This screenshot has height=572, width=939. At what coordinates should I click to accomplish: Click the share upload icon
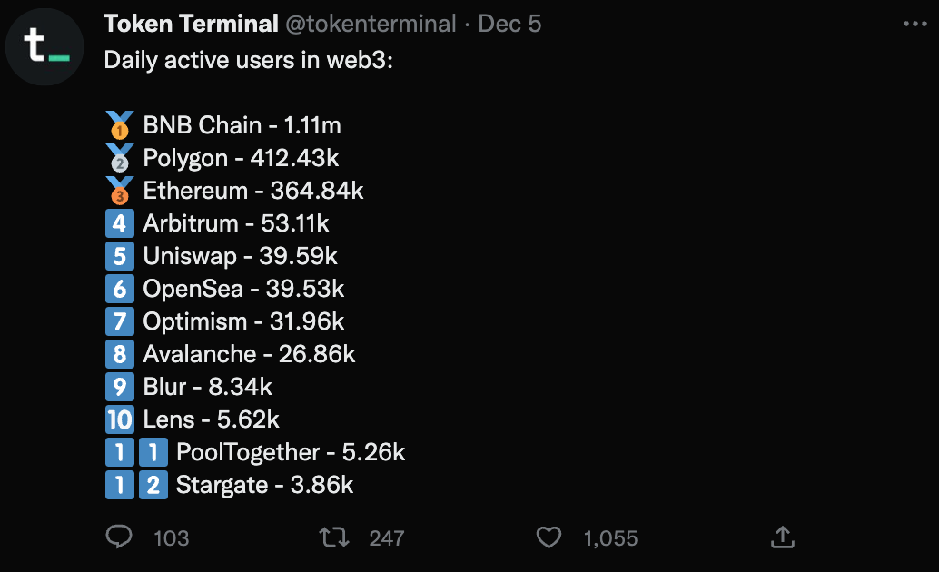(x=783, y=537)
